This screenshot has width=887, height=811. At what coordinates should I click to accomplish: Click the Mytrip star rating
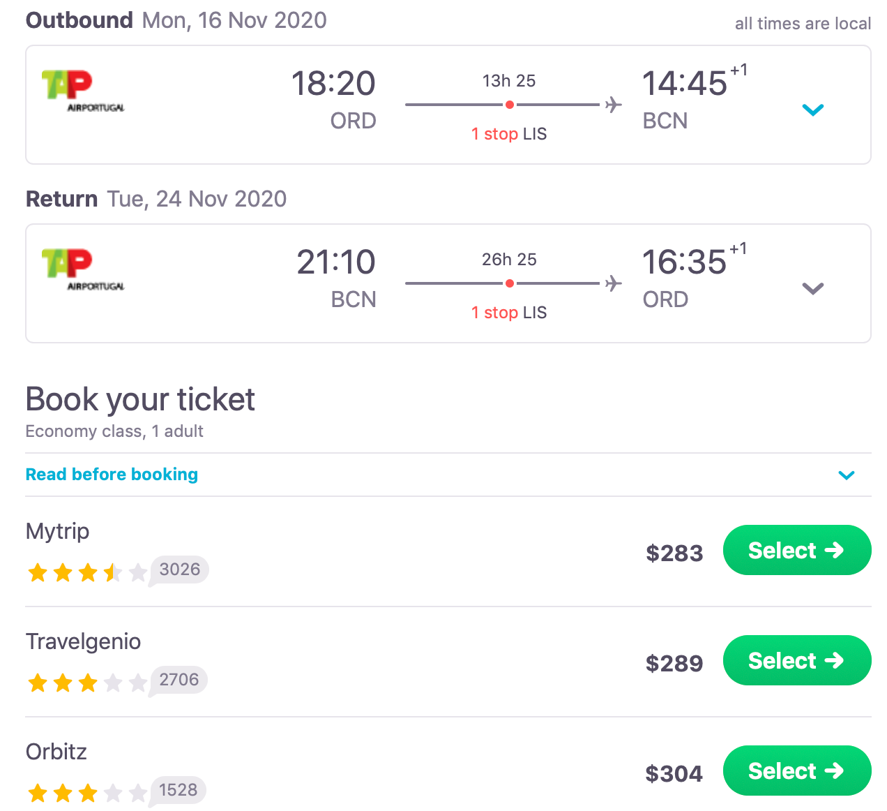[87, 573]
